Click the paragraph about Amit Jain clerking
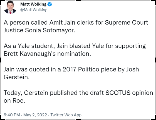The height and width of the screenshot is (120, 156). click(76, 26)
